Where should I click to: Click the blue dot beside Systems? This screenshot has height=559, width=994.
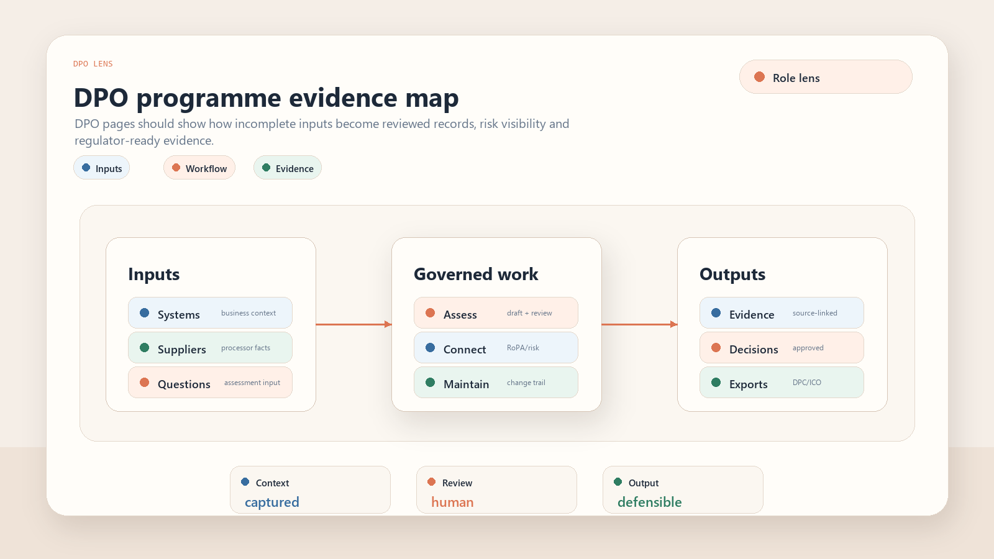(x=144, y=313)
